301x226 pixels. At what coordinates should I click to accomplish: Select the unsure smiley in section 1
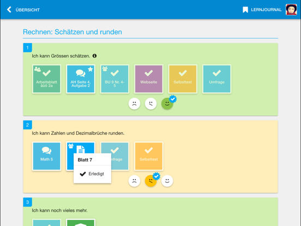pos(150,104)
